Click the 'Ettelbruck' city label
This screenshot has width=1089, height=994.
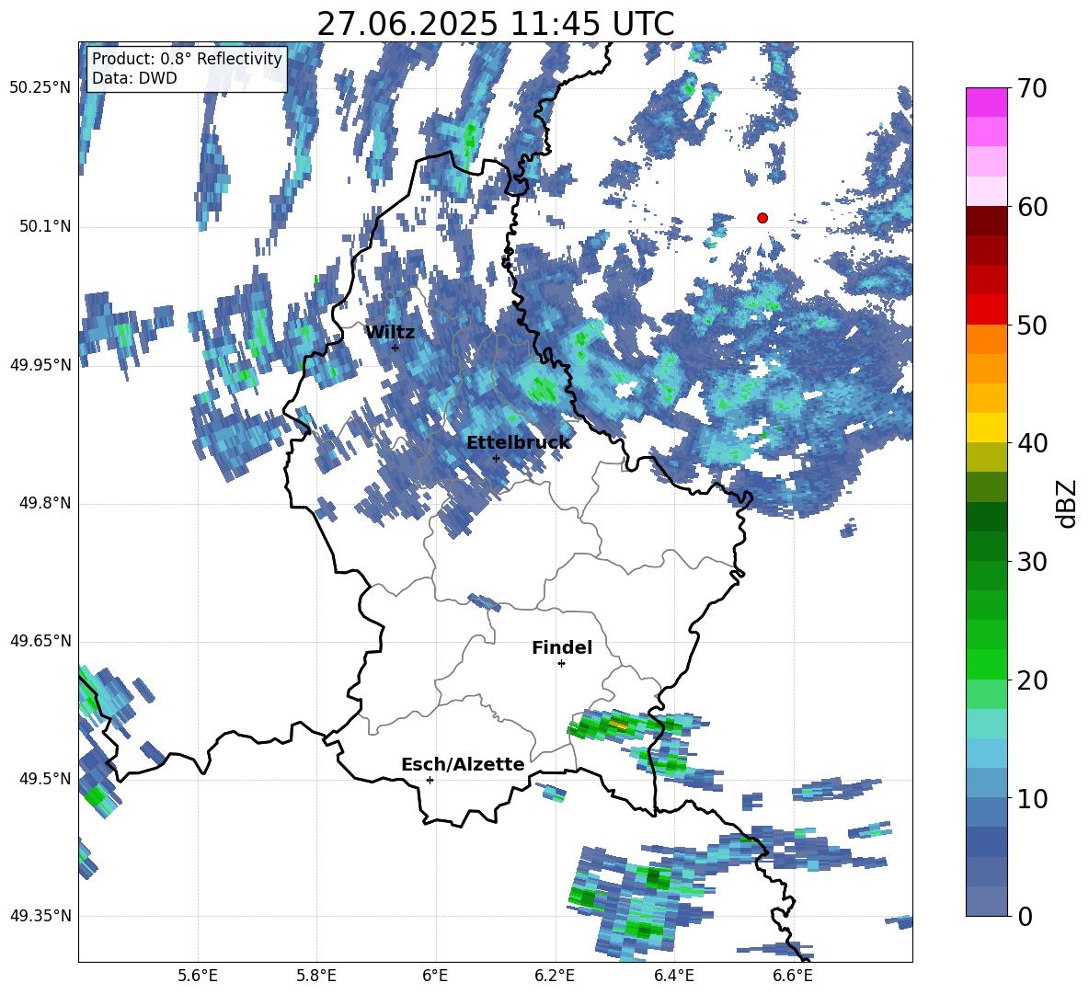coord(518,443)
